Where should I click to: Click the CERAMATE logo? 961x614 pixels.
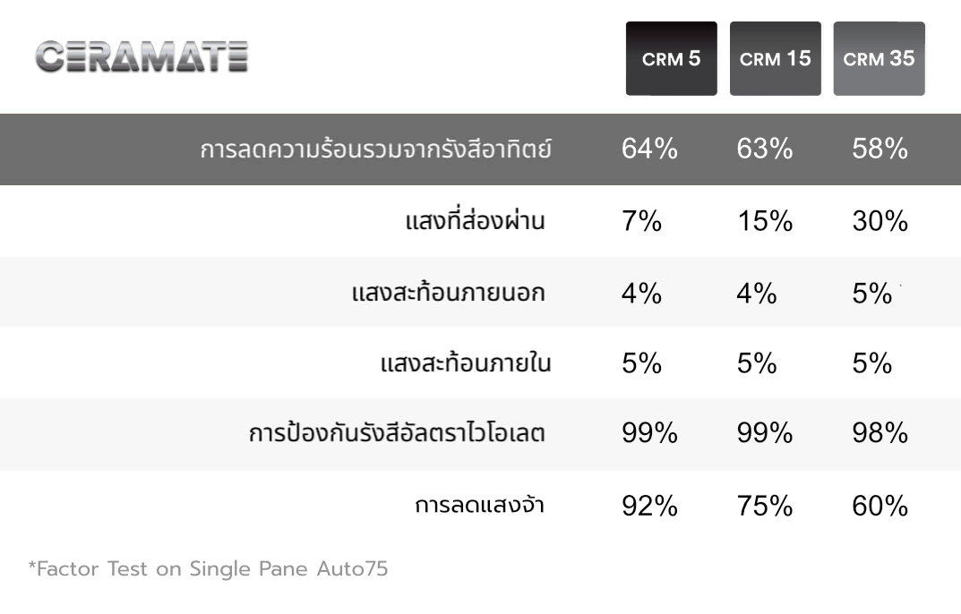(142, 56)
